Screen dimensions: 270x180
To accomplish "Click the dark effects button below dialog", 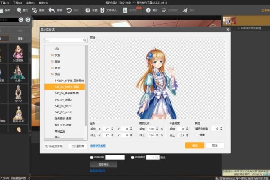I will pos(103,165).
